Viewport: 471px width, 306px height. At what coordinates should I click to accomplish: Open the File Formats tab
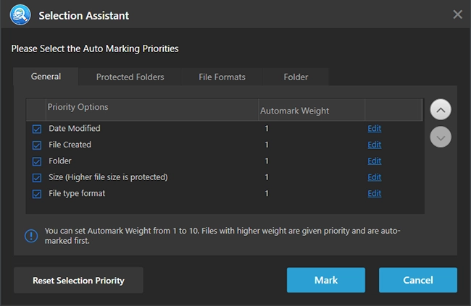point(222,77)
